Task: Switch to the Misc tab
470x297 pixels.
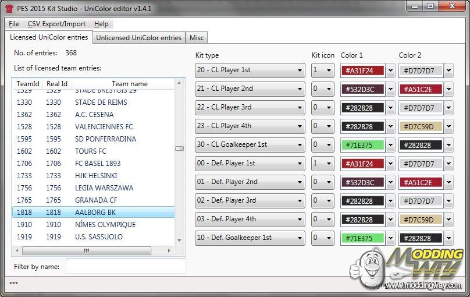Action: click(x=197, y=38)
